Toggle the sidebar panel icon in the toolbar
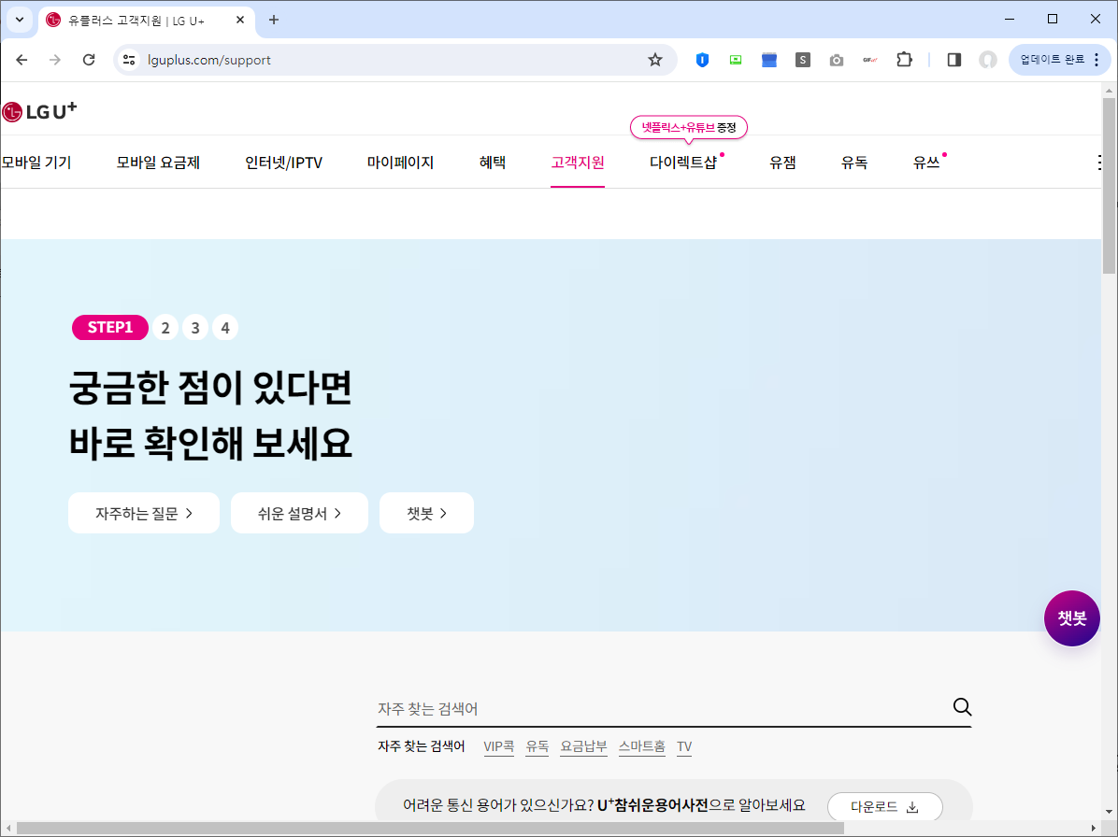The width and height of the screenshot is (1118, 837). 953,59
